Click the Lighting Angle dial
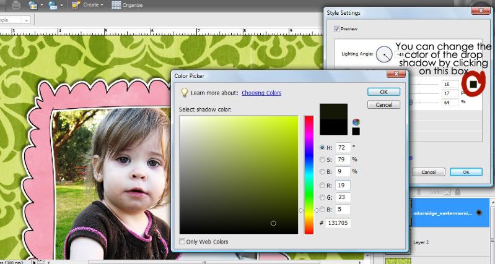 click(384, 54)
